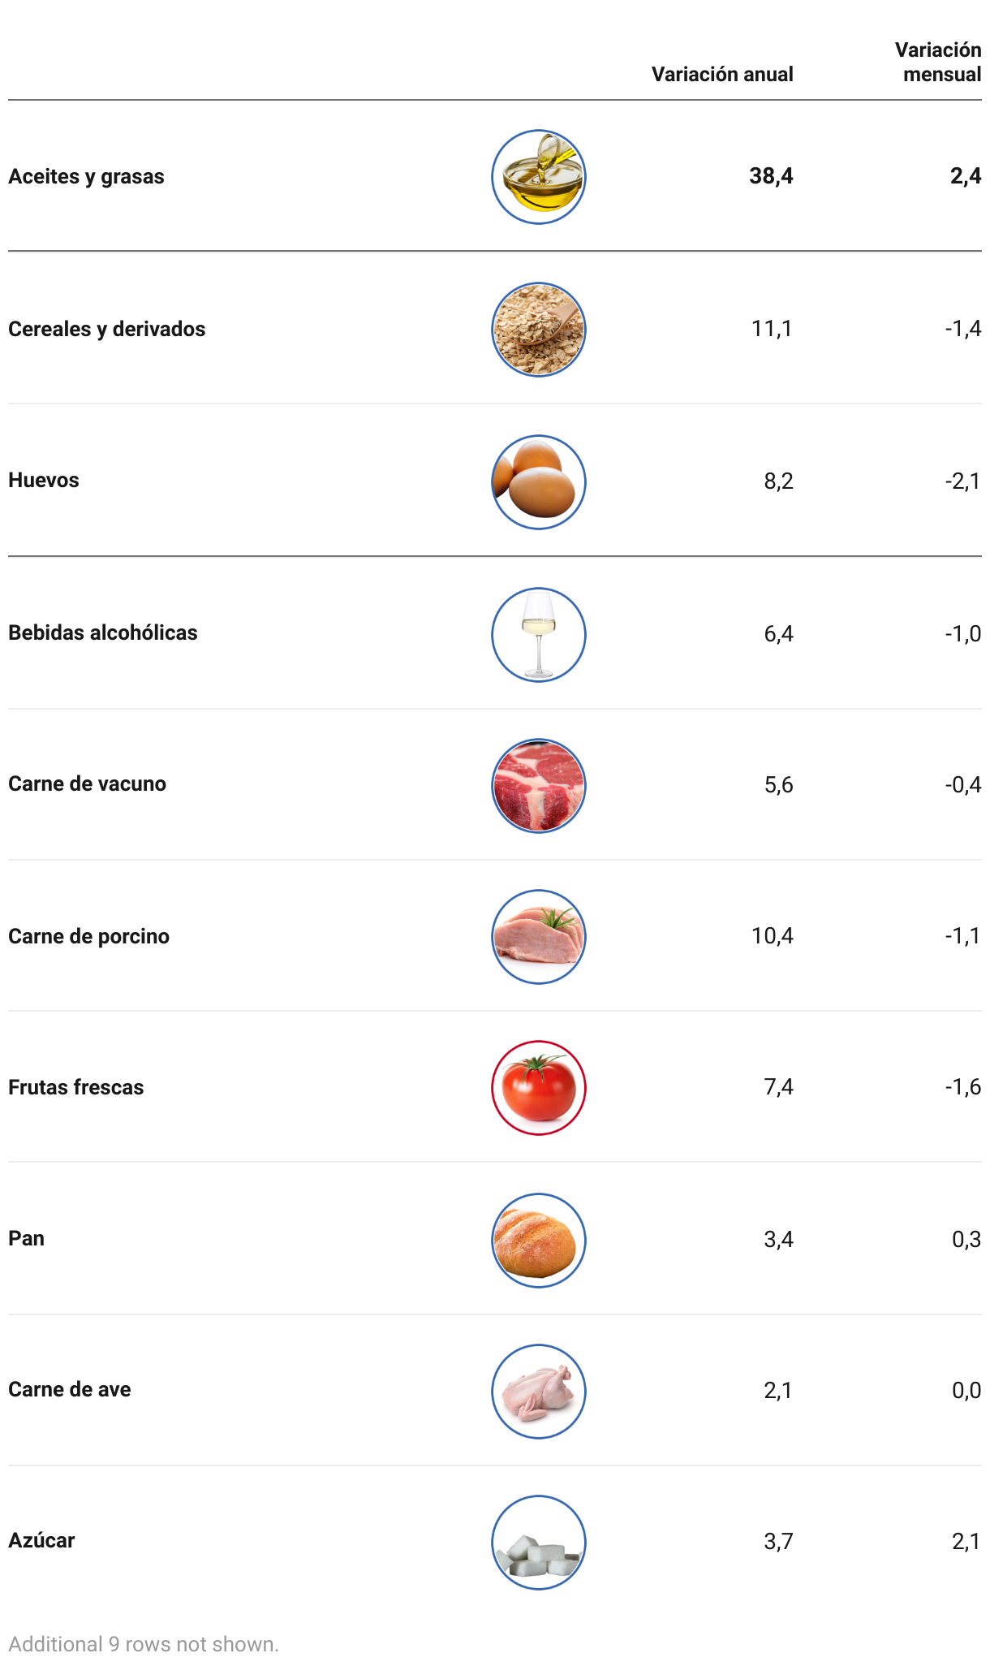This screenshot has width=990, height=1666.
Task: Click the brown eggs icon
Action: tap(539, 482)
